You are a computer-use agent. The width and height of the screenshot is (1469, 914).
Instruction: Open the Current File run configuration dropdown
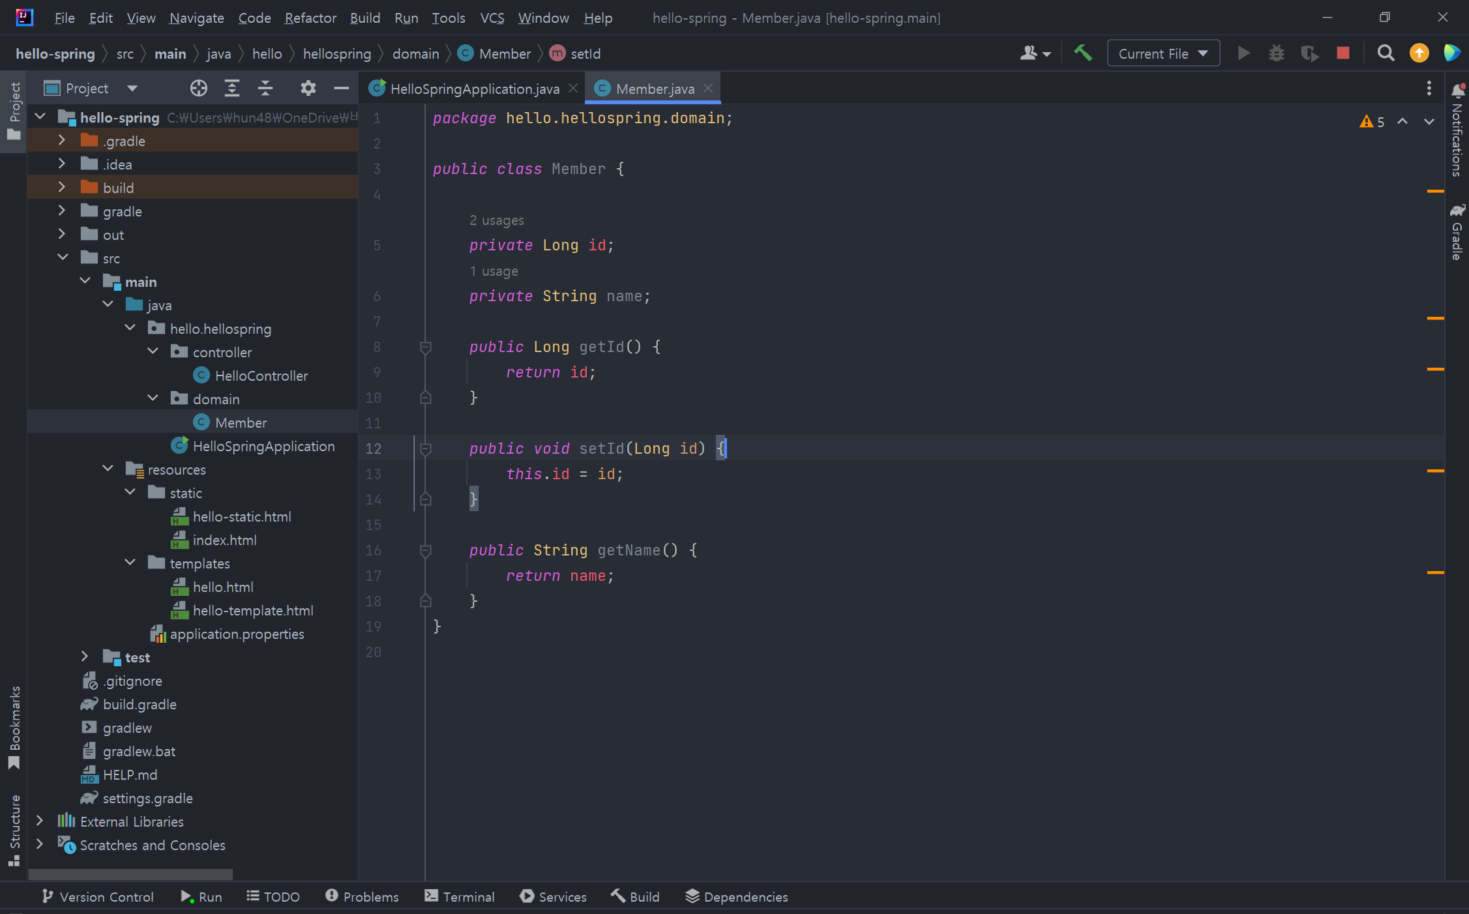pos(1163,53)
